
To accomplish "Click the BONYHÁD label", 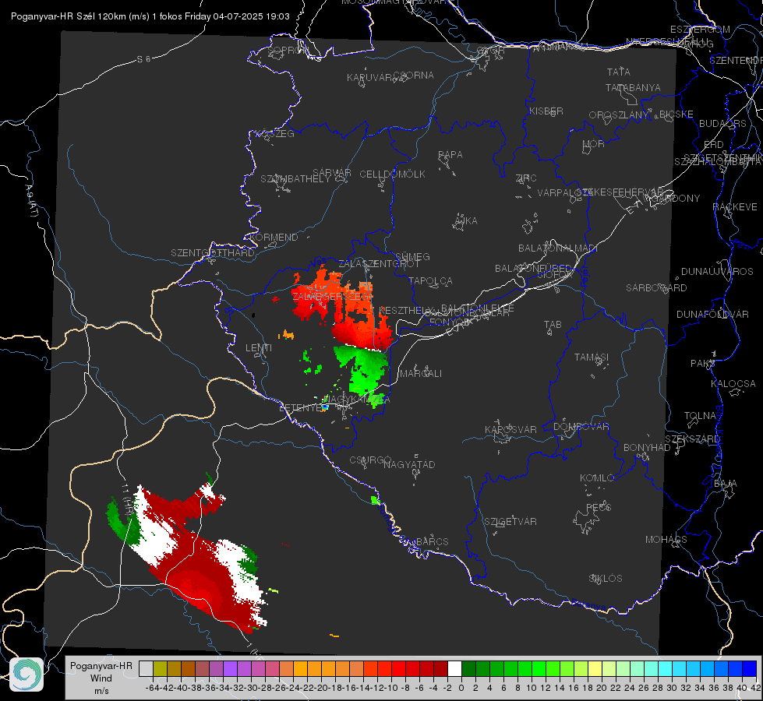I will (x=647, y=448).
